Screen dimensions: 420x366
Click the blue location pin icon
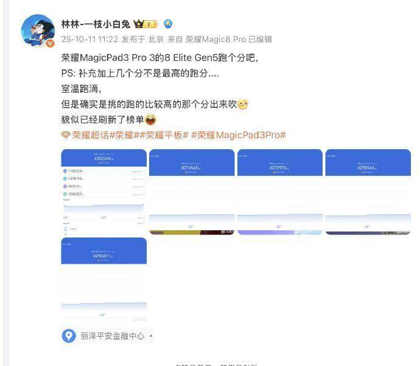point(69,336)
